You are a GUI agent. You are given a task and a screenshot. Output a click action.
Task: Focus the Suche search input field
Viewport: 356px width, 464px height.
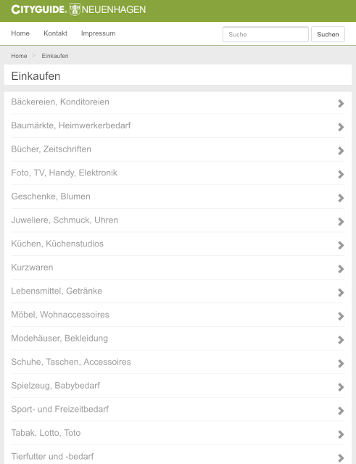tap(265, 34)
